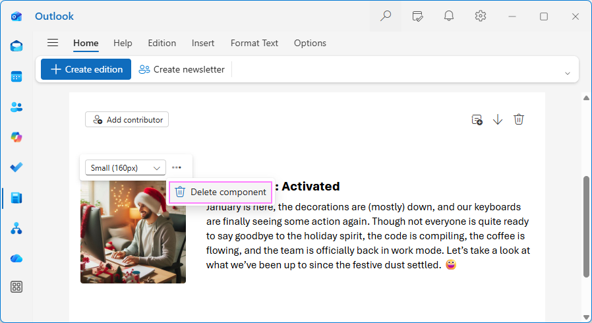592x323 pixels.
Task: Maximize the Outlook window
Action: pos(544,16)
